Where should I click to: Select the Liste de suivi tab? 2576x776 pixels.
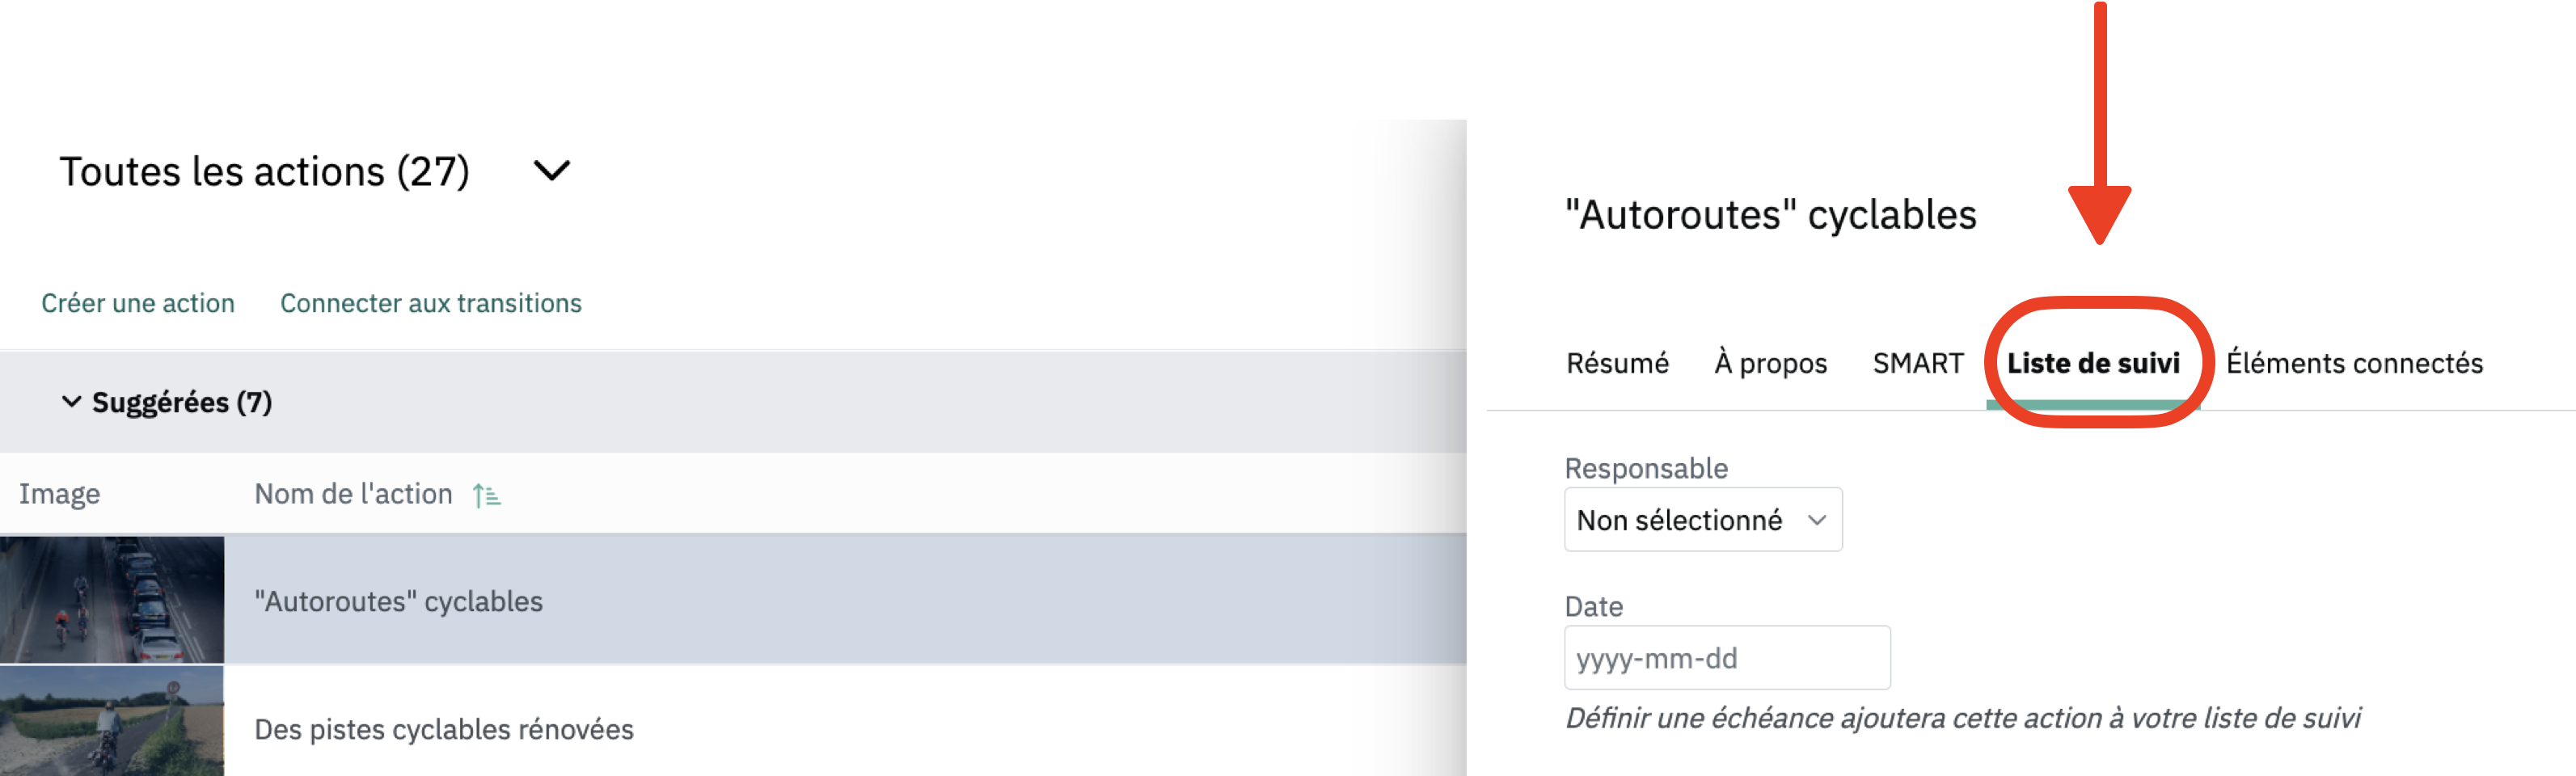click(x=2093, y=363)
